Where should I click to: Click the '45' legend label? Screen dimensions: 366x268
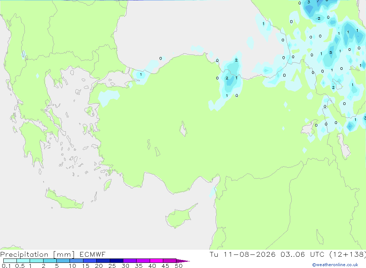coord(165,266)
